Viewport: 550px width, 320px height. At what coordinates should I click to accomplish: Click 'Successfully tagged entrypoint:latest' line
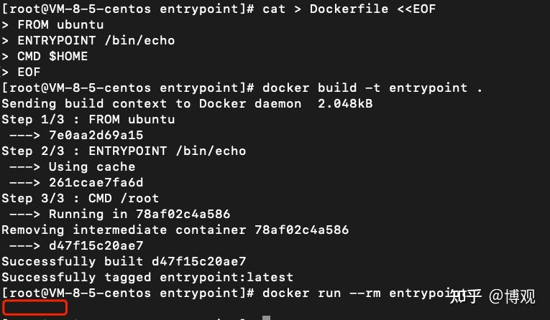147,278
